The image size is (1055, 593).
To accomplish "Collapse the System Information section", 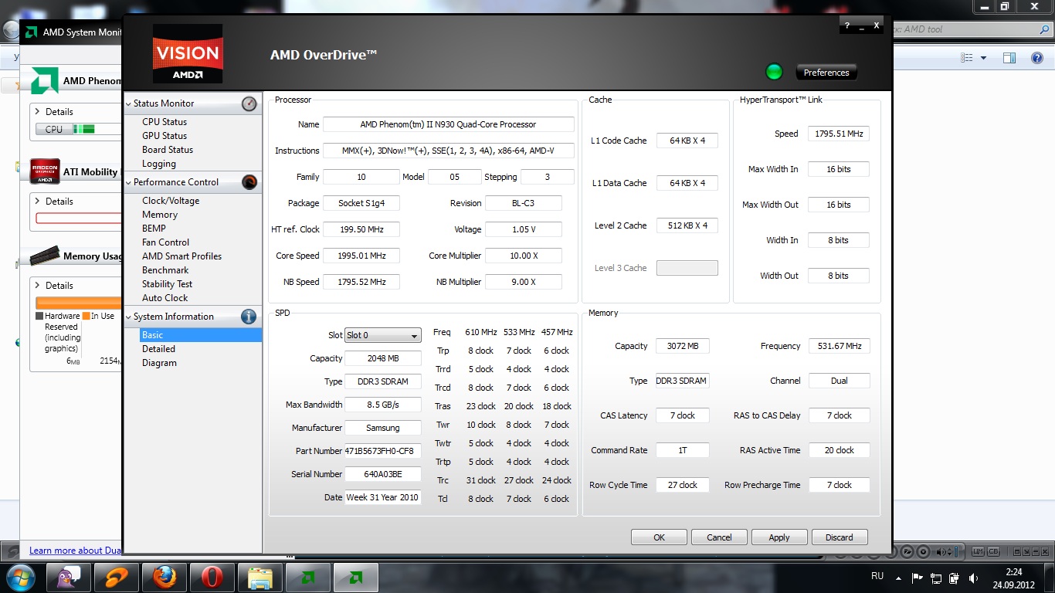I will point(129,317).
